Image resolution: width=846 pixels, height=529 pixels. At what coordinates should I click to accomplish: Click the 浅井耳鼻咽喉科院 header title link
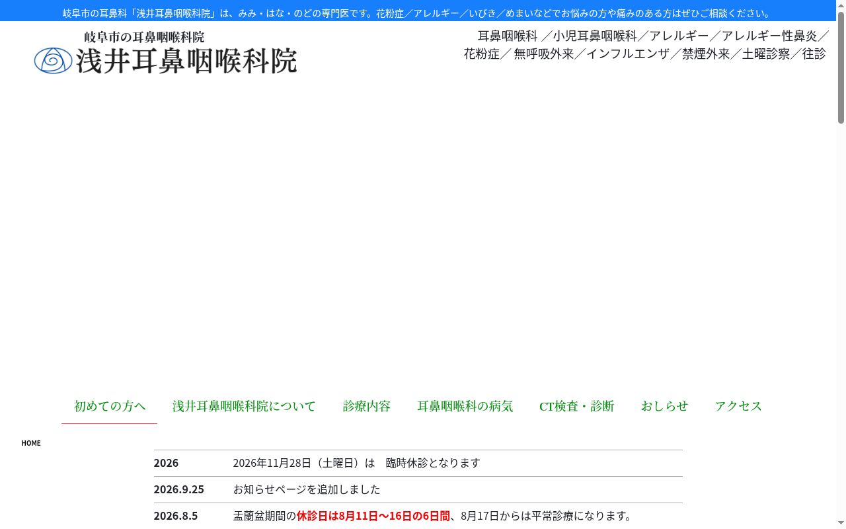[186, 61]
